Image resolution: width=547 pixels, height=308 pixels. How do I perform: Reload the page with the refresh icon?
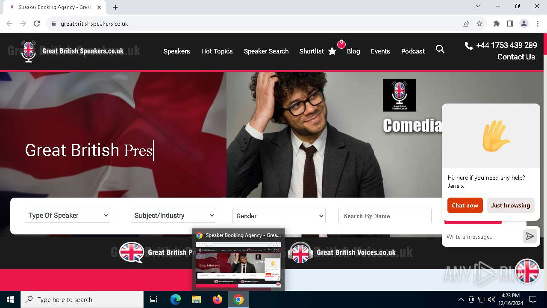coord(37,24)
